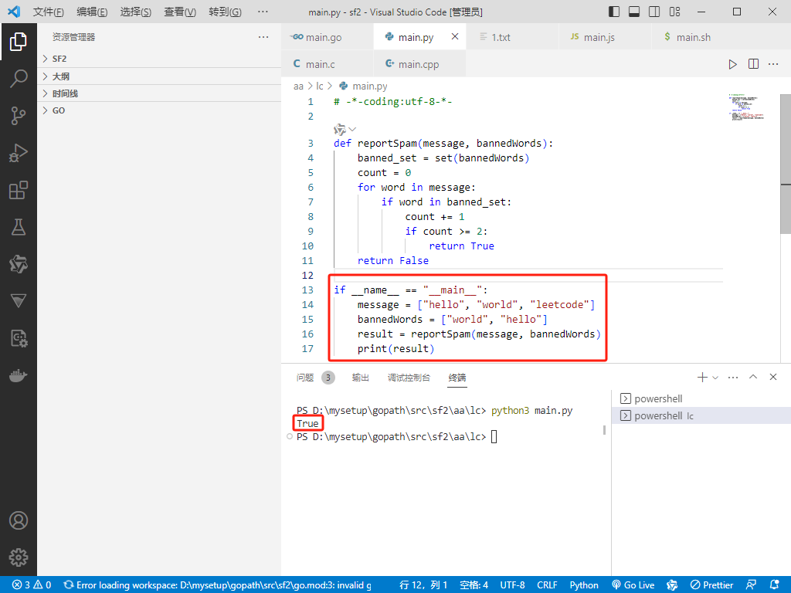Switch to the main.c tab

point(328,64)
